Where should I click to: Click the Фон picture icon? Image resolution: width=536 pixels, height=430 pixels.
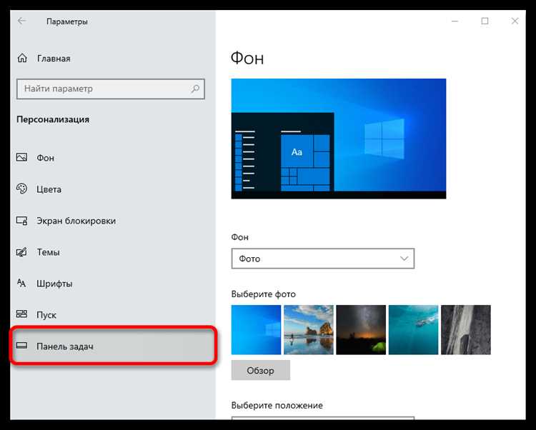(x=21, y=157)
